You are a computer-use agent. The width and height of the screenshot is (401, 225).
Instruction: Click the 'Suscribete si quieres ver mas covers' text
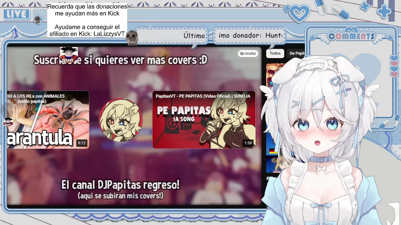(x=120, y=60)
